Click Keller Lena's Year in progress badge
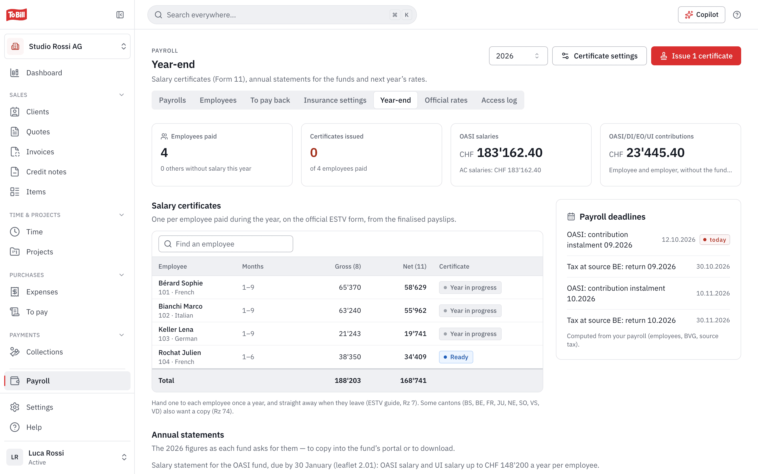Image resolution: width=758 pixels, height=474 pixels. pyautogui.click(x=470, y=334)
